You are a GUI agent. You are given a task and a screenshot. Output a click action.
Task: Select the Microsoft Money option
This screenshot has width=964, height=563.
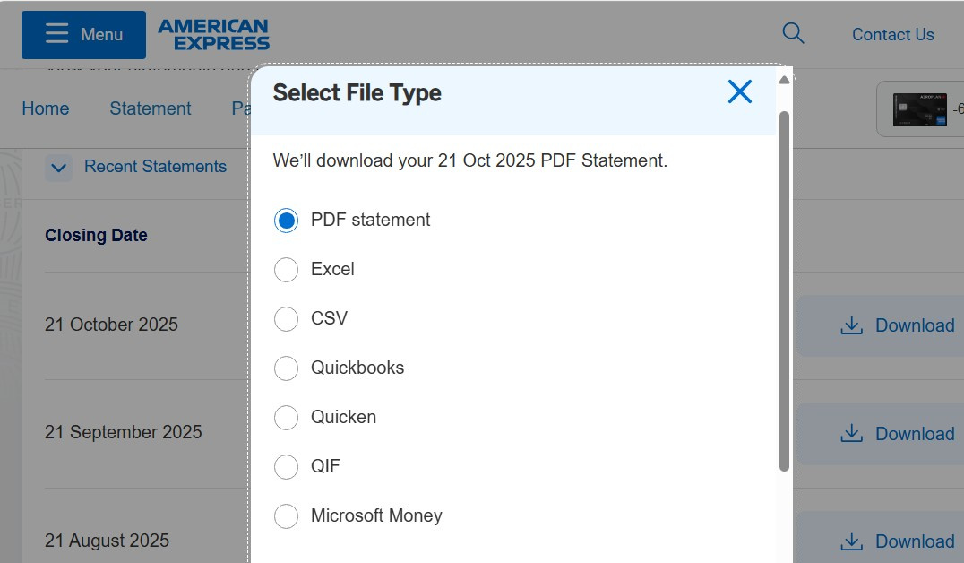(286, 516)
